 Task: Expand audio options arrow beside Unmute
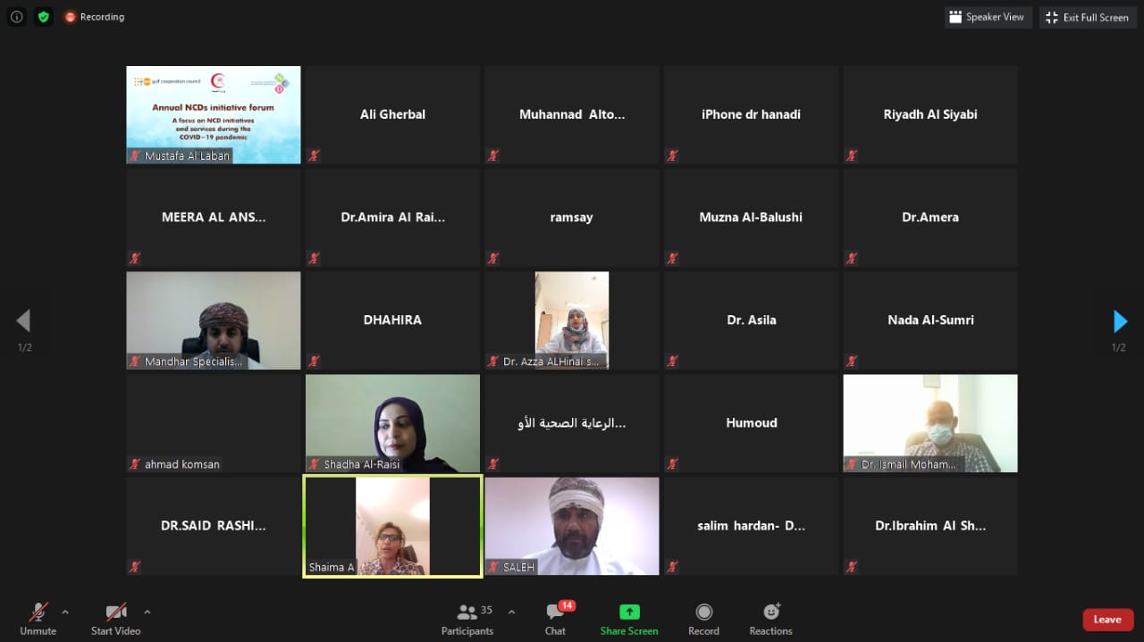[x=65, y=612]
